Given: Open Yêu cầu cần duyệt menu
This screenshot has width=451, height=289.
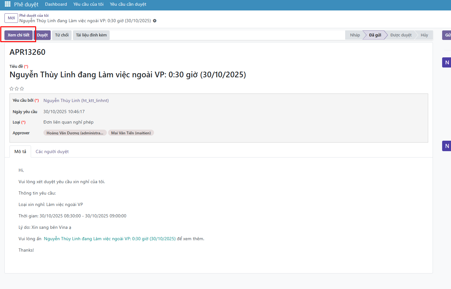Looking at the screenshot, I should coord(128,4).
